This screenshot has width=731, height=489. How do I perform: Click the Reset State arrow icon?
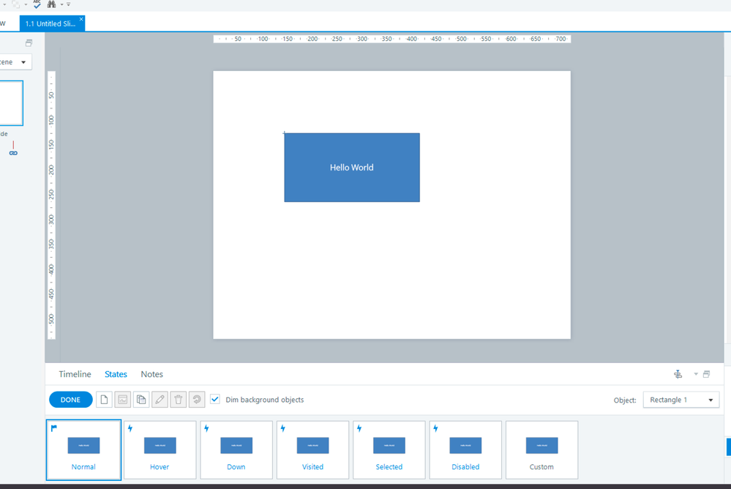tap(197, 400)
